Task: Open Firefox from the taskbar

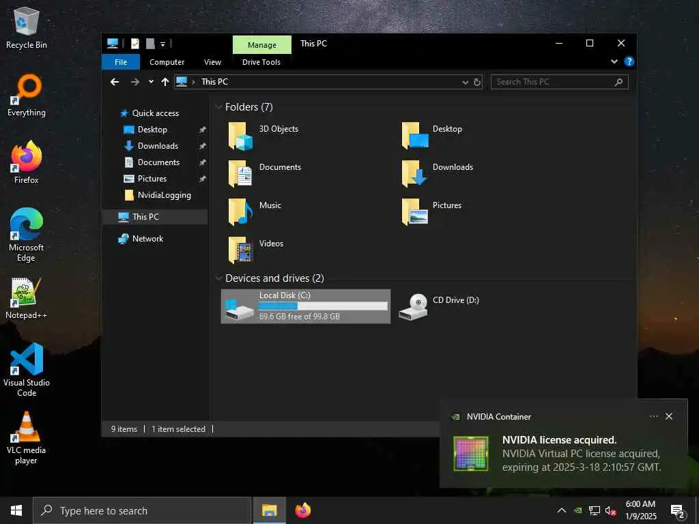Action: click(302, 510)
